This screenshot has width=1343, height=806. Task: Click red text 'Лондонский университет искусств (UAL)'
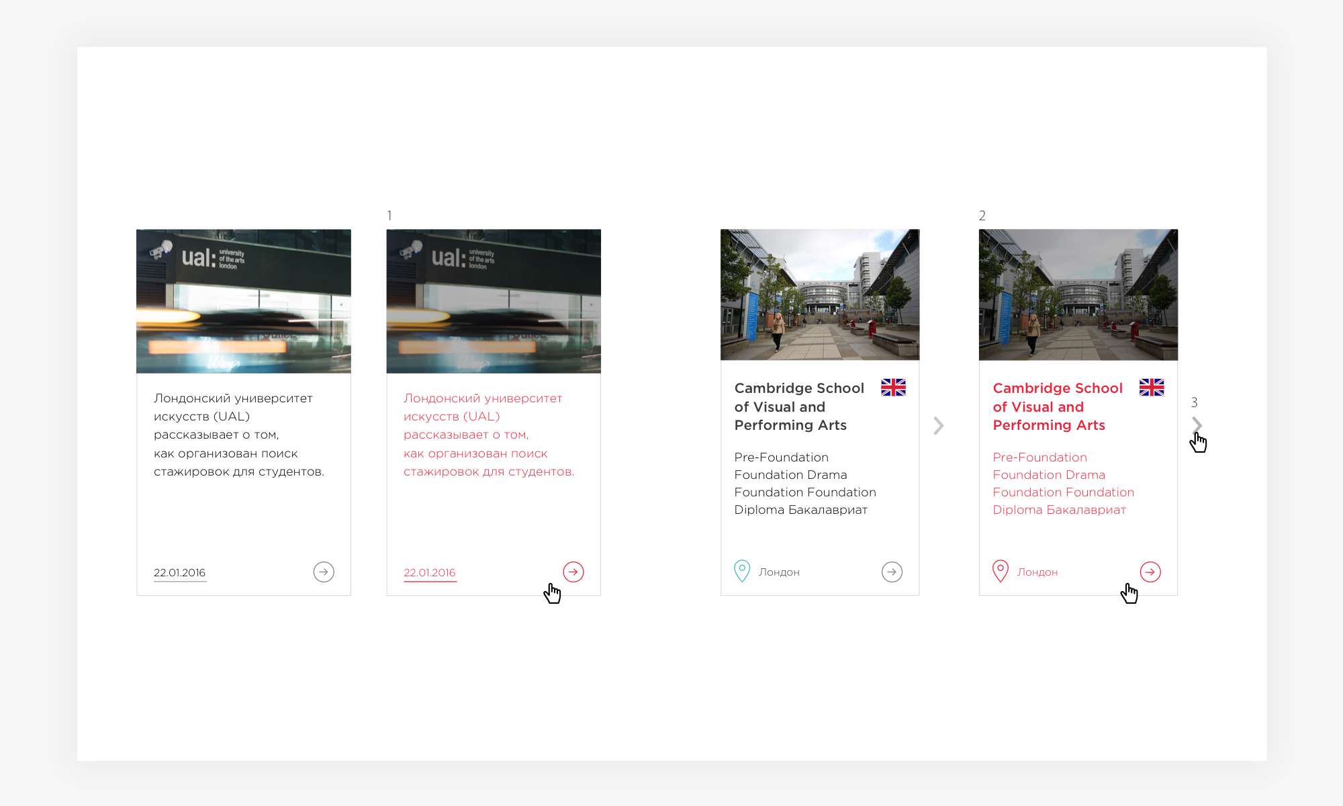point(483,407)
